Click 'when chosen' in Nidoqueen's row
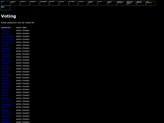 23,113
